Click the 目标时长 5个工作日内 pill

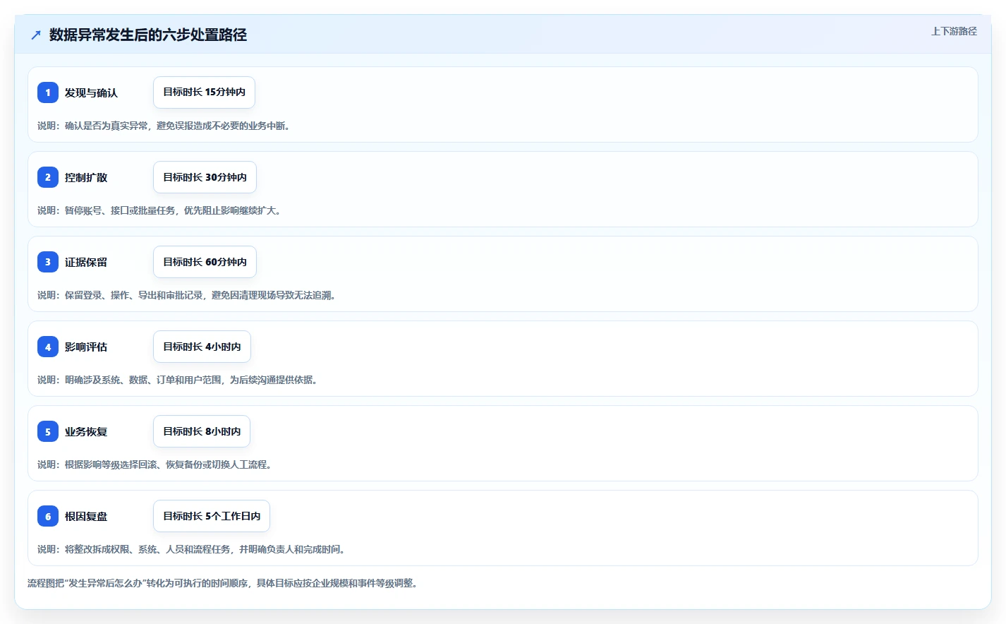pyautogui.click(x=212, y=516)
